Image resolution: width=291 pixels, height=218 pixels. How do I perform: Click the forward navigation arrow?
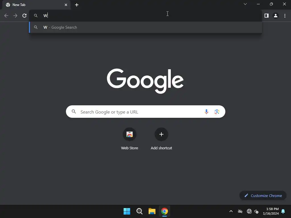[15, 16]
